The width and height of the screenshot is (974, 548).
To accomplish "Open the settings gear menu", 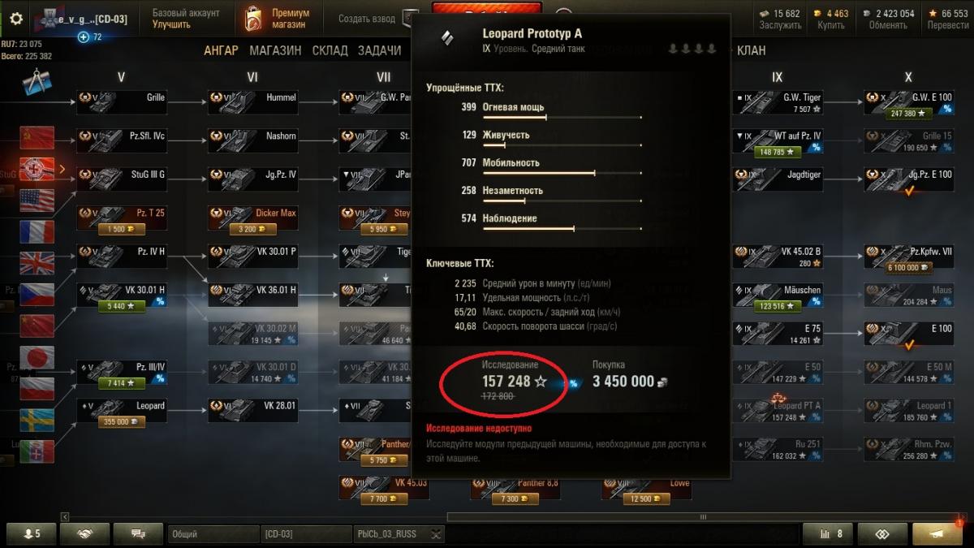I will 15,19.
